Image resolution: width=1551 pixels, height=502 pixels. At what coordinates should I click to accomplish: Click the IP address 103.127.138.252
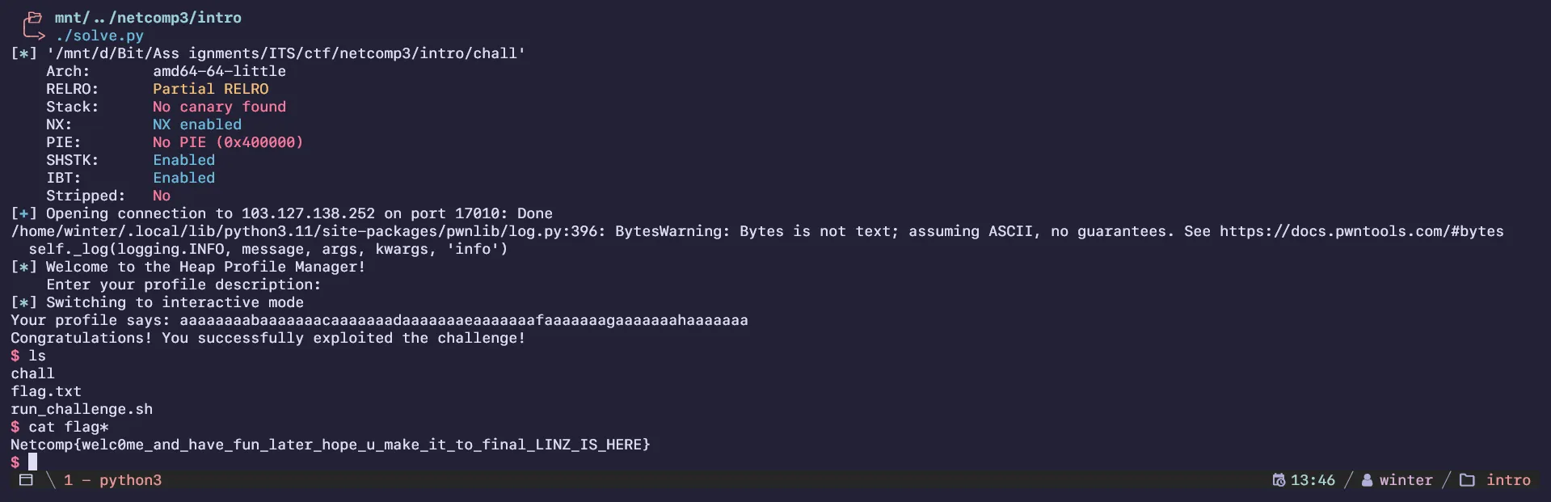(308, 213)
